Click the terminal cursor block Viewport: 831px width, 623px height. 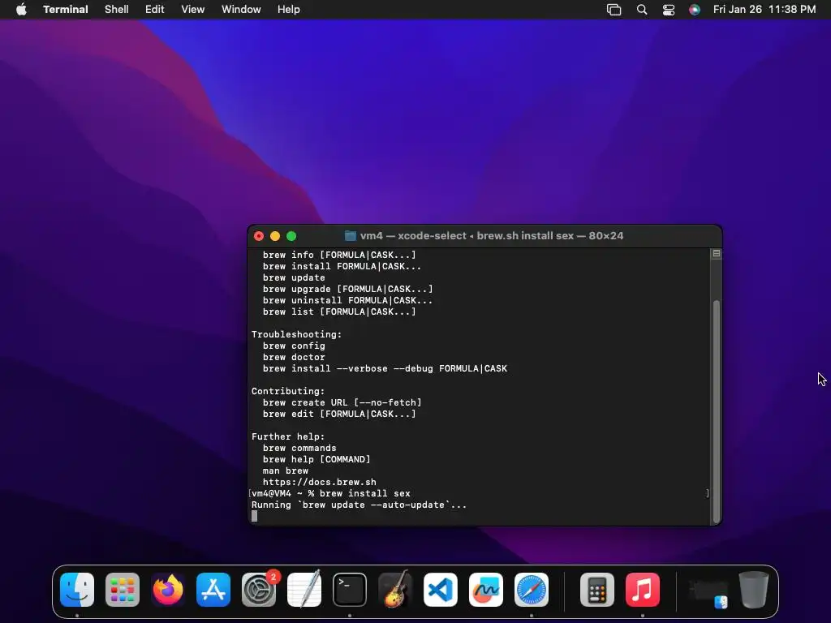click(x=254, y=516)
